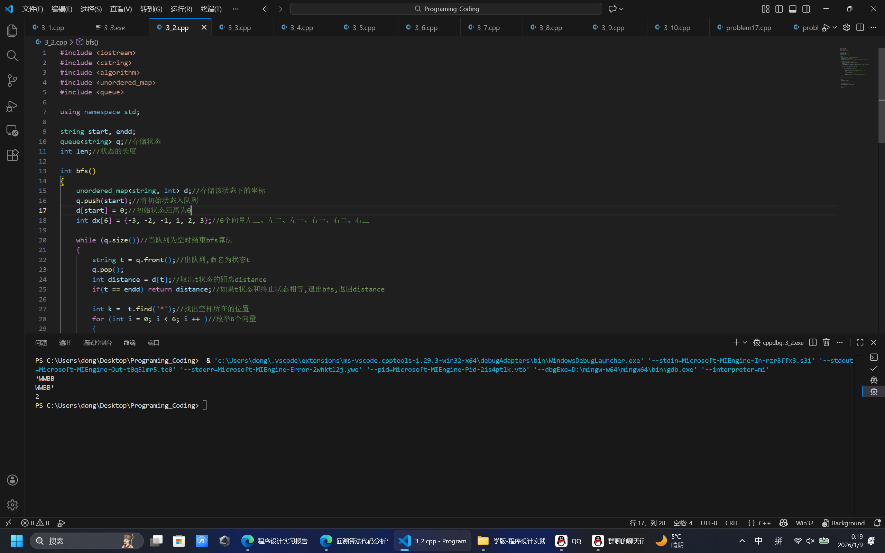Image resolution: width=885 pixels, height=553 pixels.
Task: Open the Explorer view in activity bar
Action: point(12,30)
